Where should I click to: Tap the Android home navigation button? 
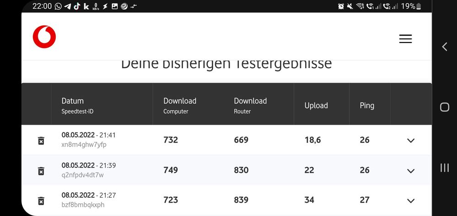point(444,107)
